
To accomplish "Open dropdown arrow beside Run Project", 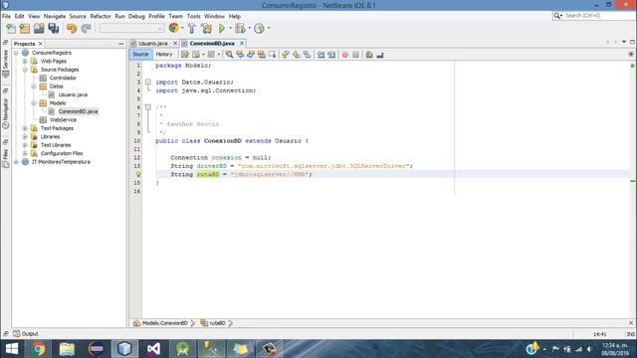I will pyautogui.click(x=230, y=29).
